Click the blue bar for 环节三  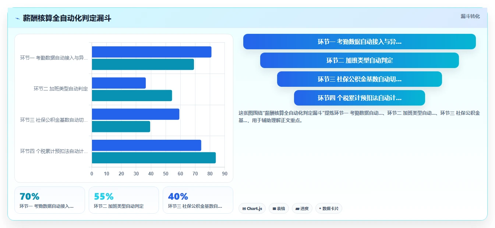point(135,114)
